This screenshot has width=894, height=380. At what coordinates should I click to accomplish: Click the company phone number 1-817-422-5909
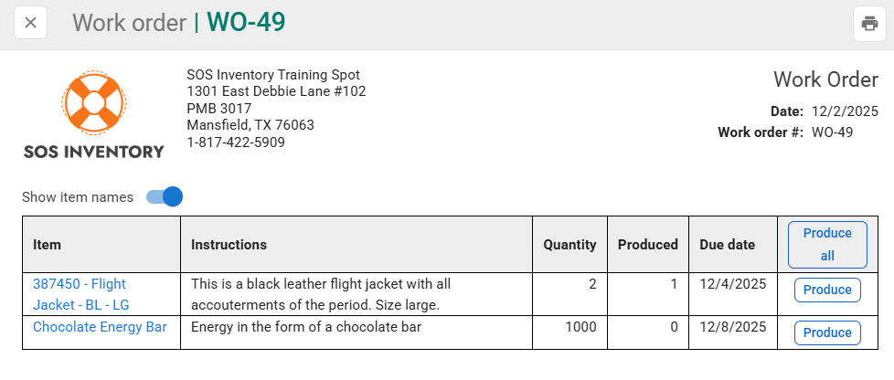coord(236,142)
